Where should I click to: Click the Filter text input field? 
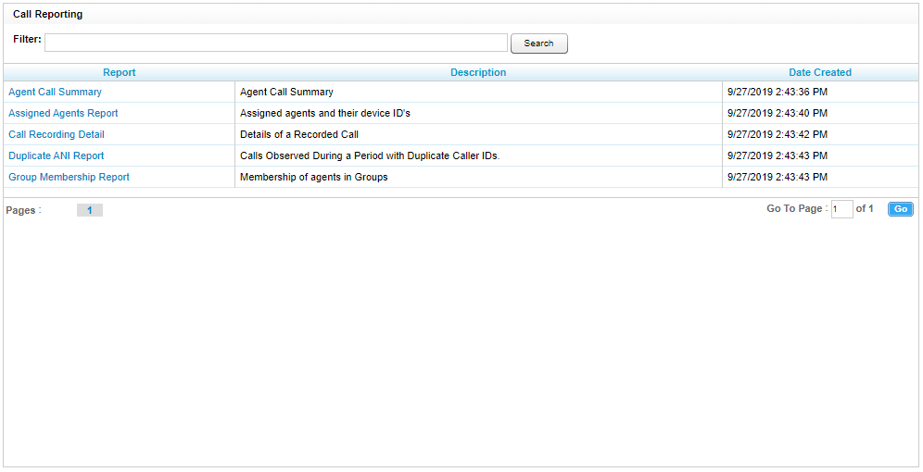point(276,43)
